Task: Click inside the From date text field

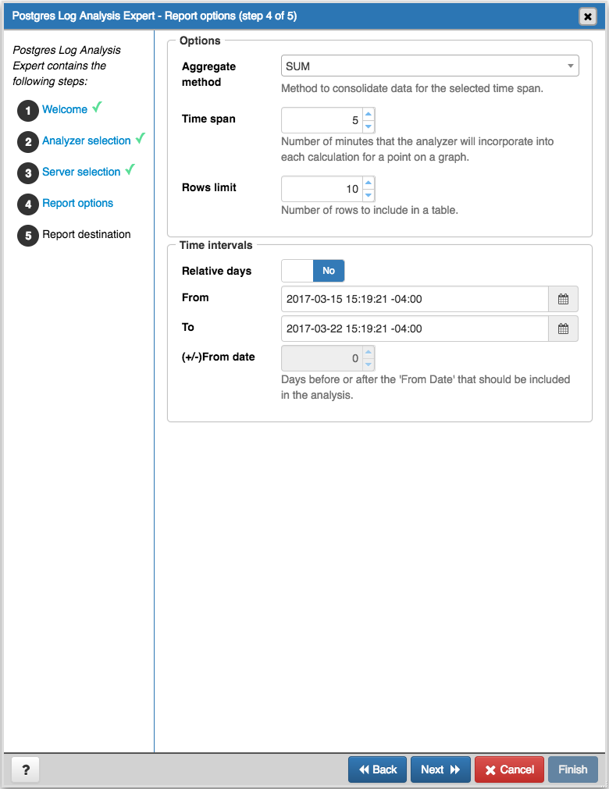Action: click(x=415, y=299)
